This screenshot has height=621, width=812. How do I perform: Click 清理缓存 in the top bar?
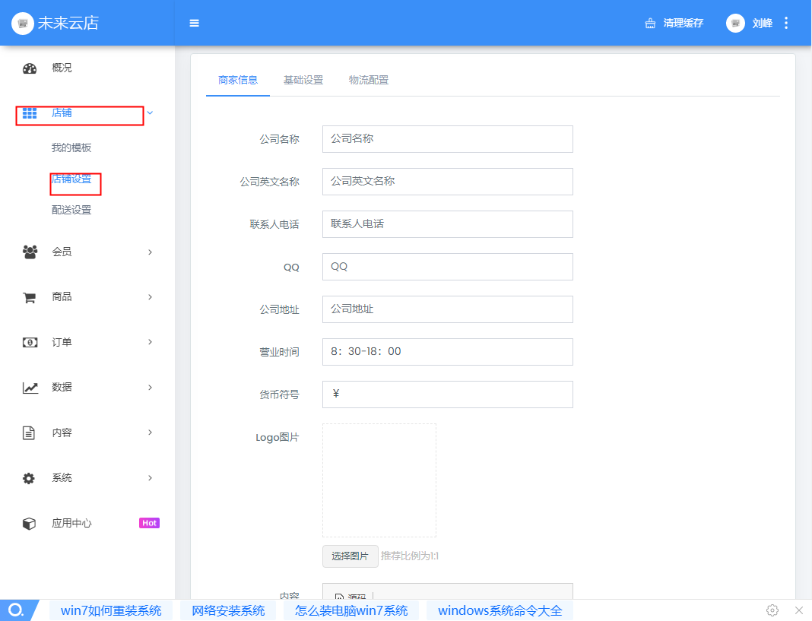[x=674, y=23]
